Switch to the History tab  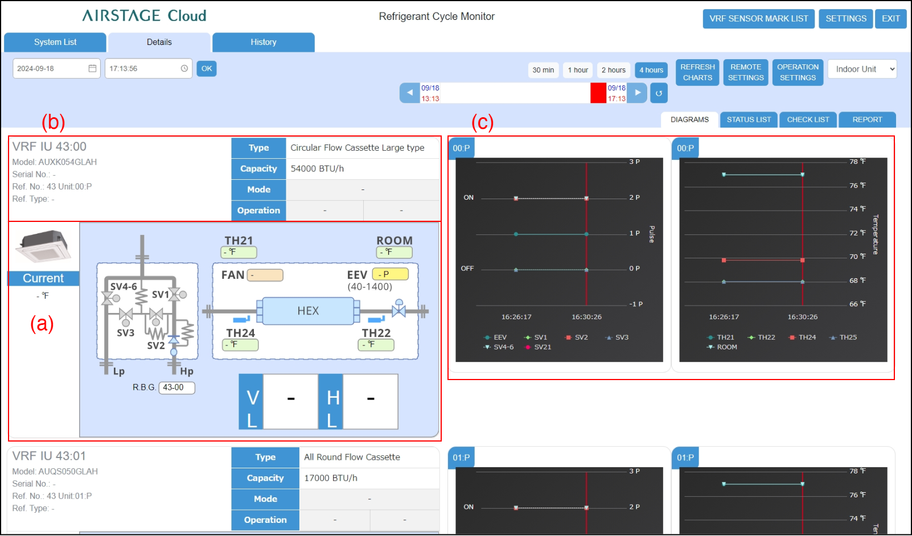tap(263, 42)
